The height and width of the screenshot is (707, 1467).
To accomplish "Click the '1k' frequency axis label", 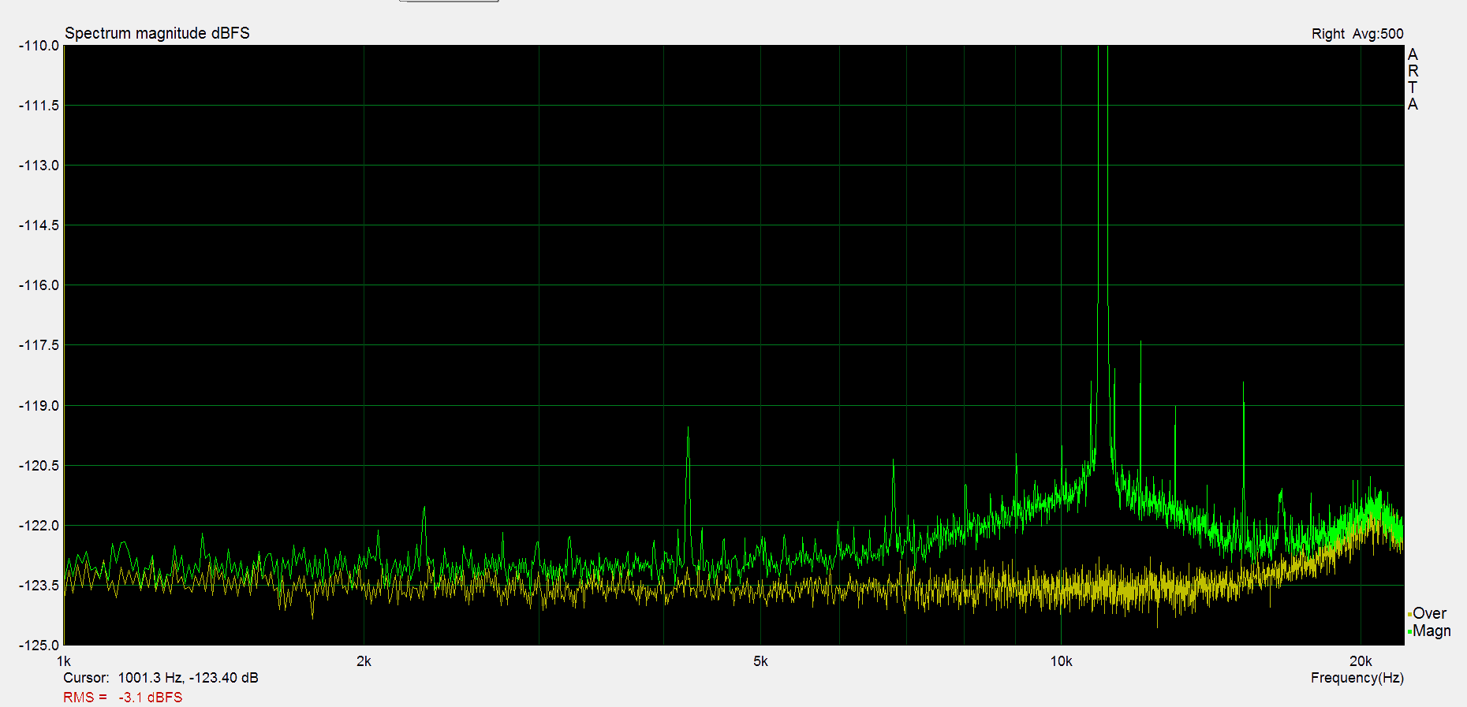I will pos(64,661).
